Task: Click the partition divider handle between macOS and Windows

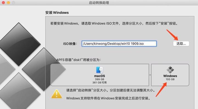Action: [150, 75]
